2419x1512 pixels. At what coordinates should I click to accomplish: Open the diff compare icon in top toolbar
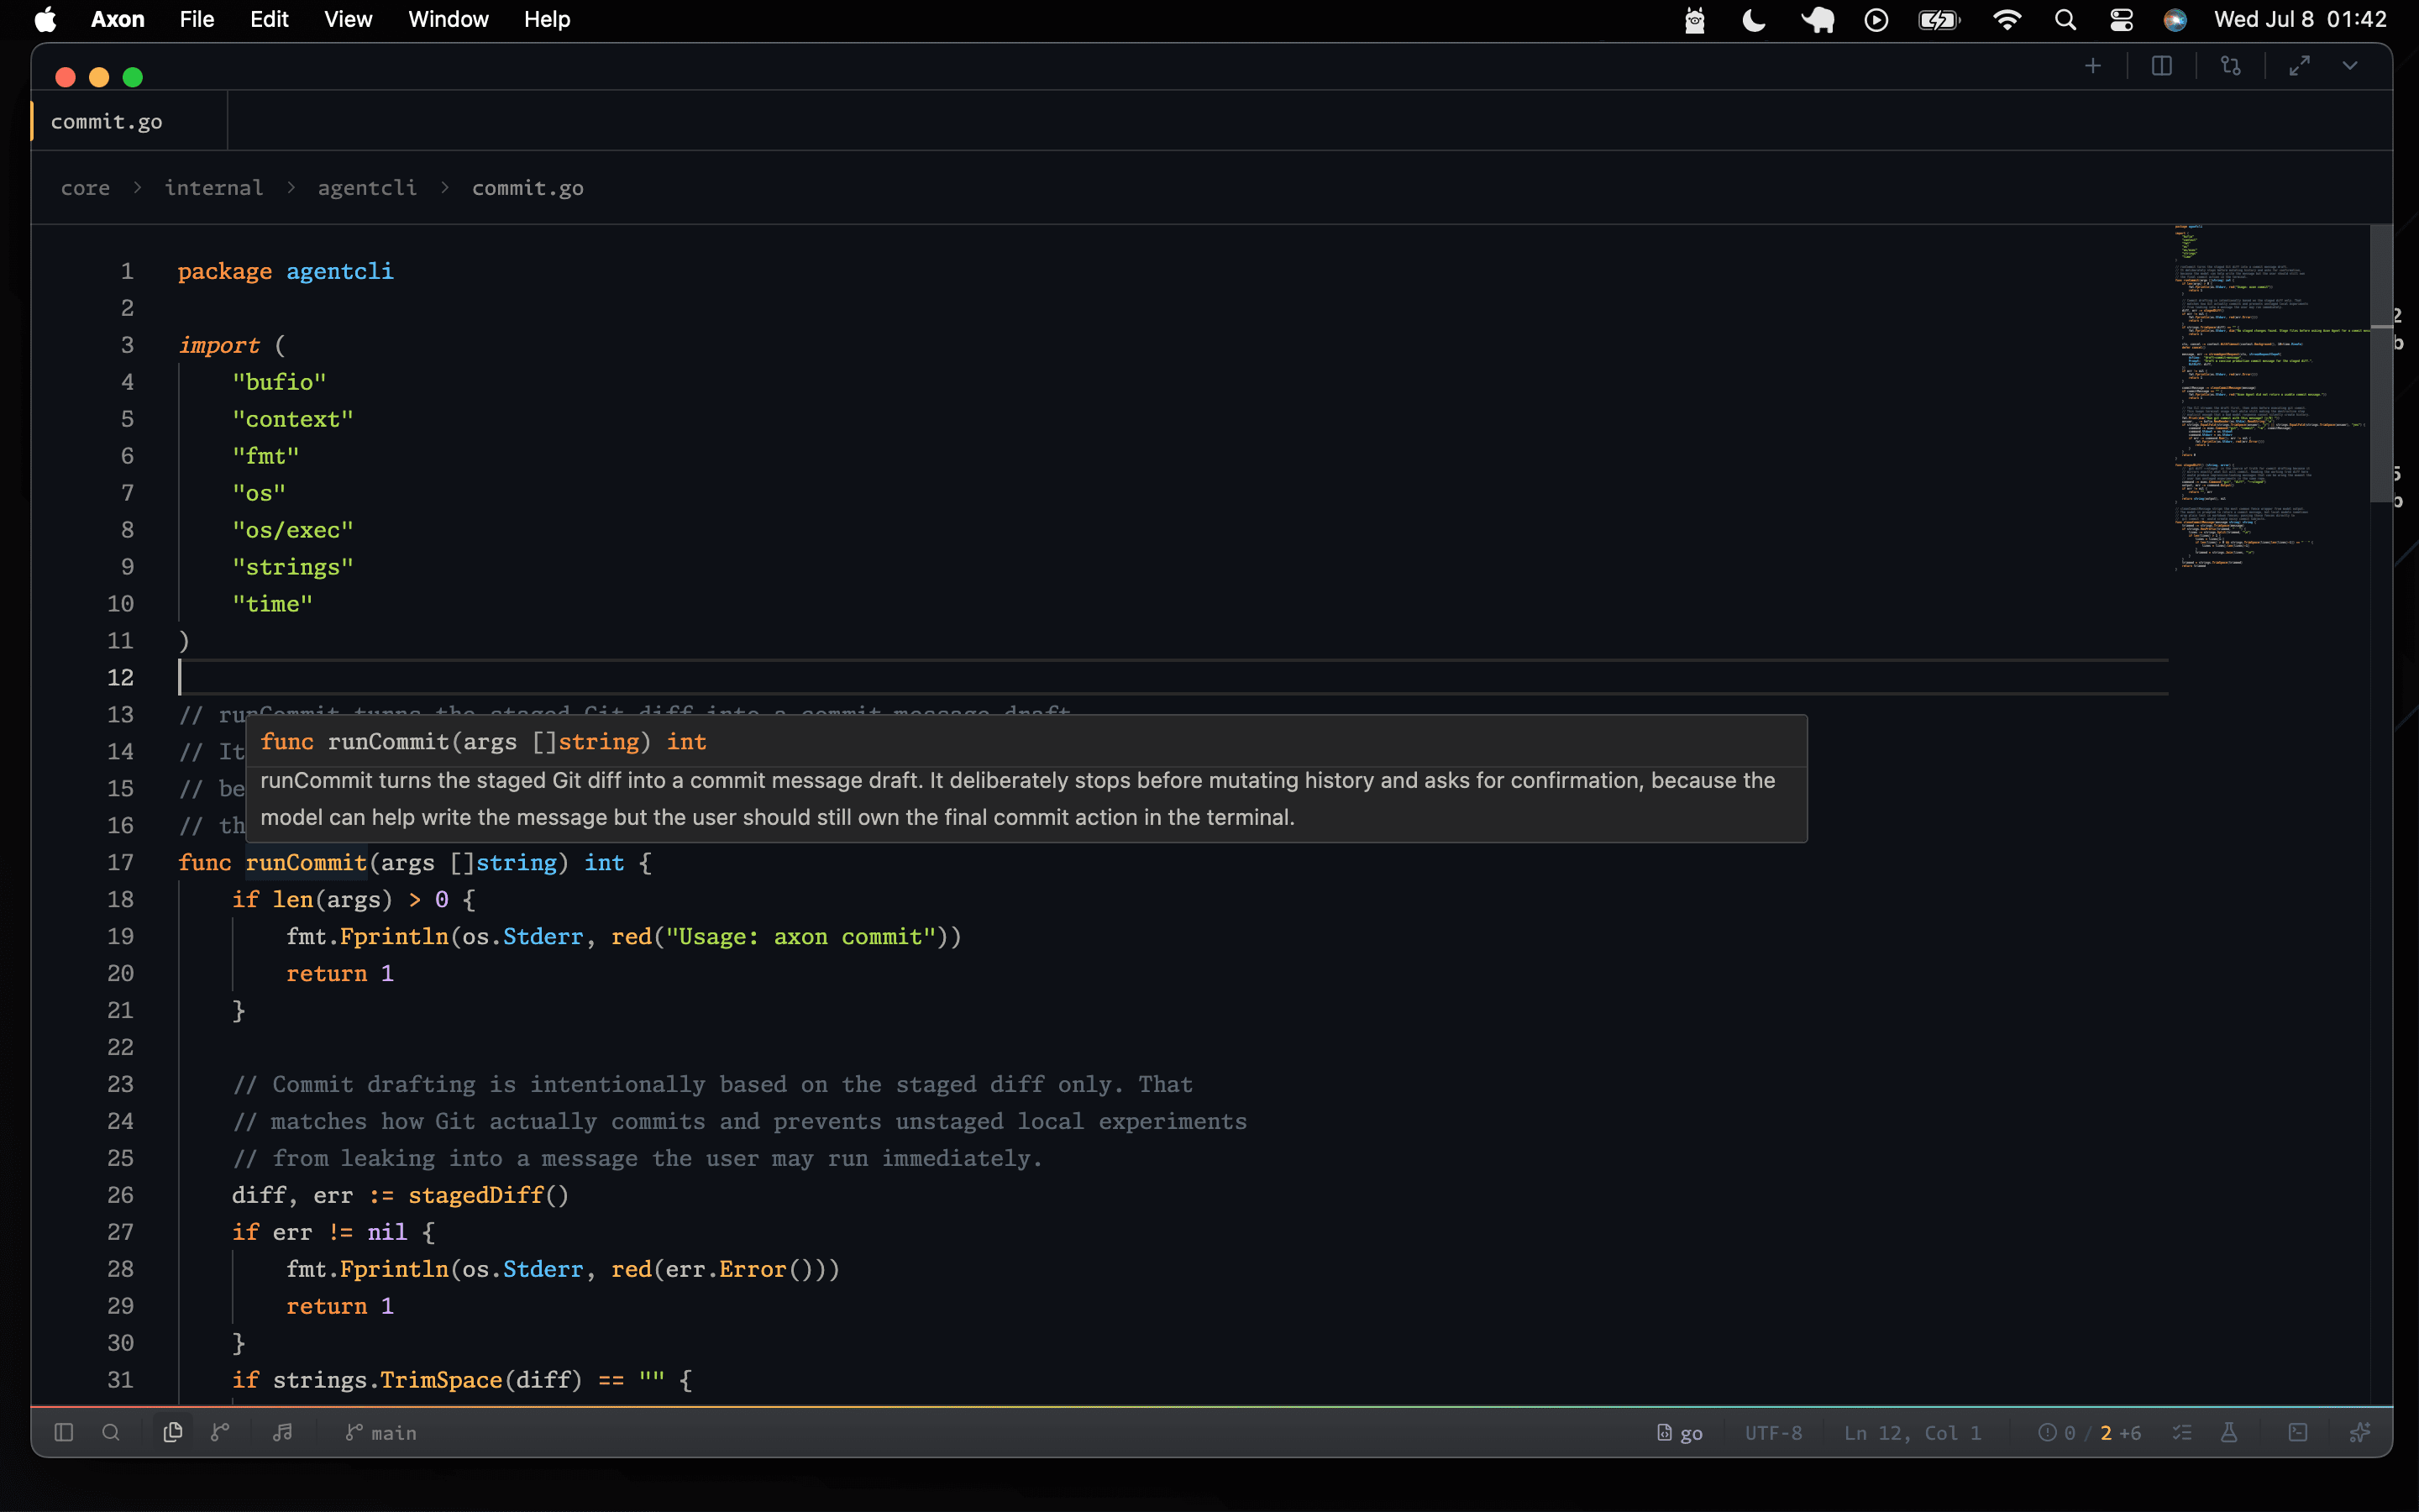(2231, 66)
